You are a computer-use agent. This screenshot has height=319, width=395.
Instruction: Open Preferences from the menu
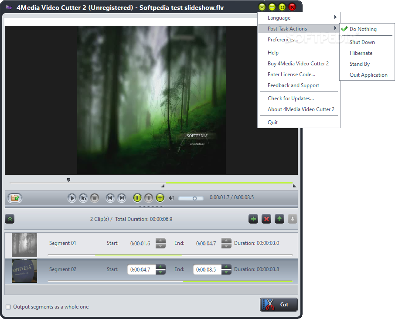point(299,40)
